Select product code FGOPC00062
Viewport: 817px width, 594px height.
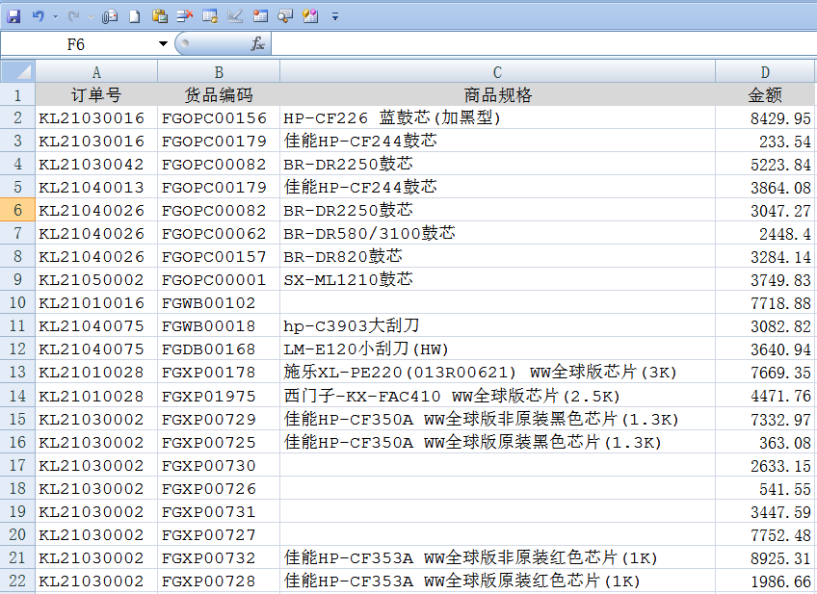pyautogui.click(x=219, y=233)
